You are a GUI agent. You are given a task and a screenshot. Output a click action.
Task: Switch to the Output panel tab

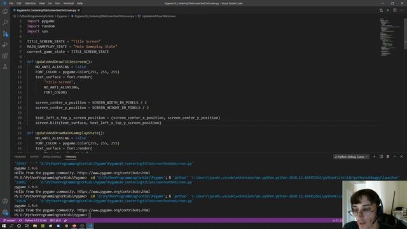(34, 157)
